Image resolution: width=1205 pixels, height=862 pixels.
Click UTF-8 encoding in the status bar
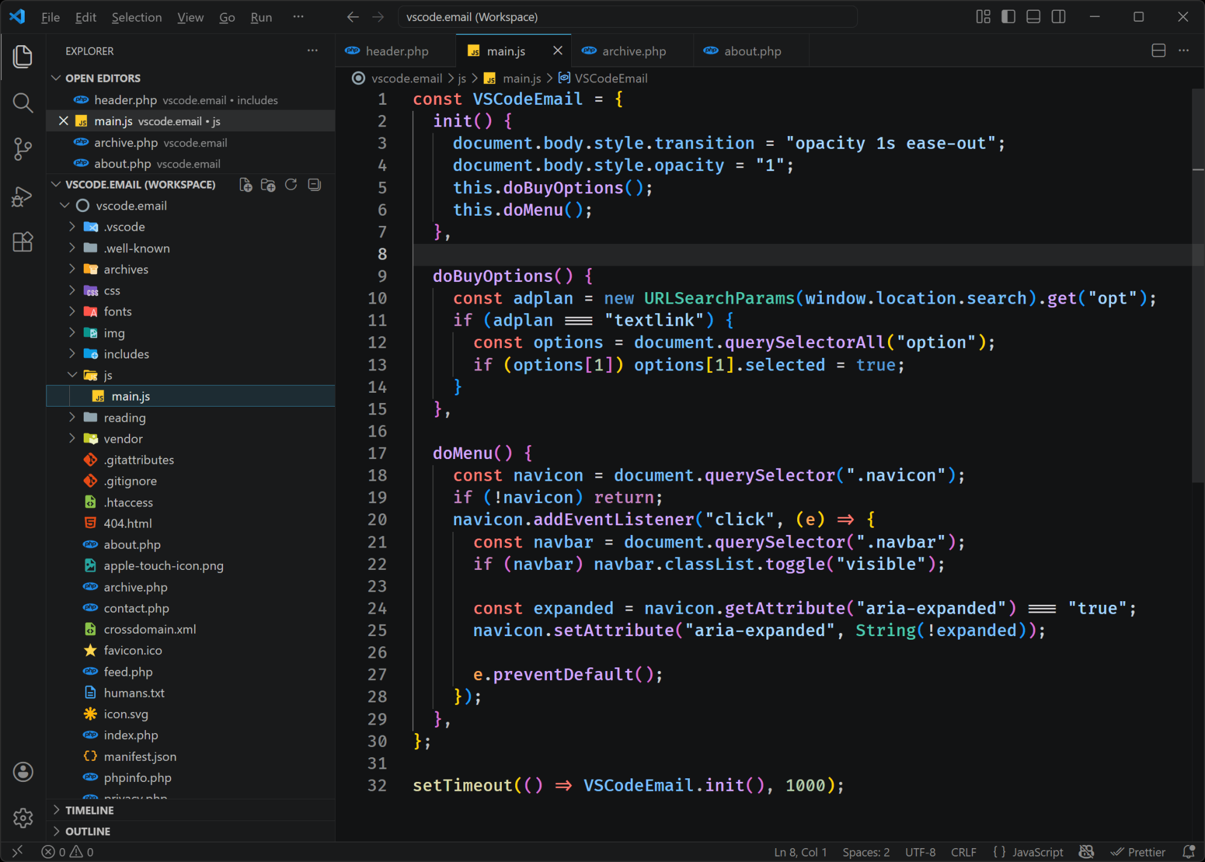pos(920,852)
